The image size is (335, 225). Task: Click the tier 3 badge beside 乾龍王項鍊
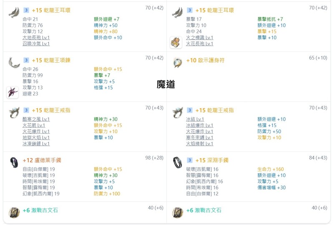26,60
